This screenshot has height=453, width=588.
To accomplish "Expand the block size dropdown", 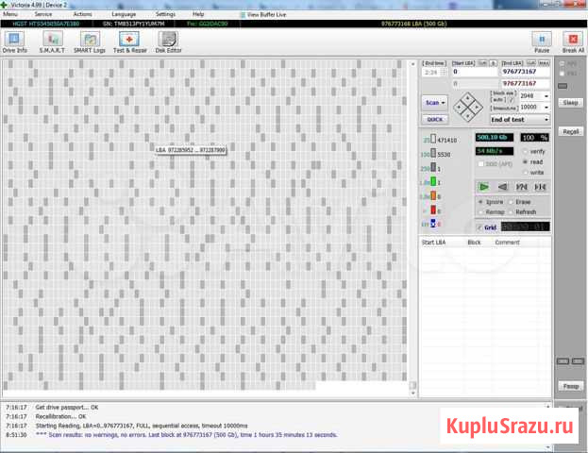I will (546, 96).
